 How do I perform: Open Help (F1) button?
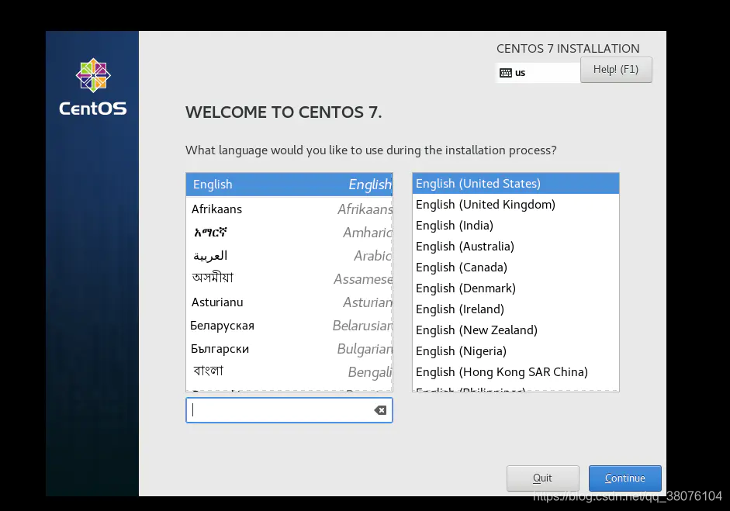click(x=616, y=70)
